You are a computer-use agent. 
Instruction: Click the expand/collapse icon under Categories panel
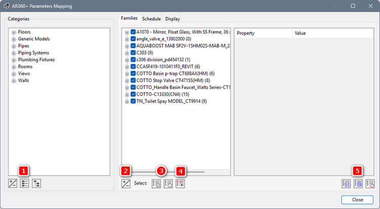(x=12, y=183)
